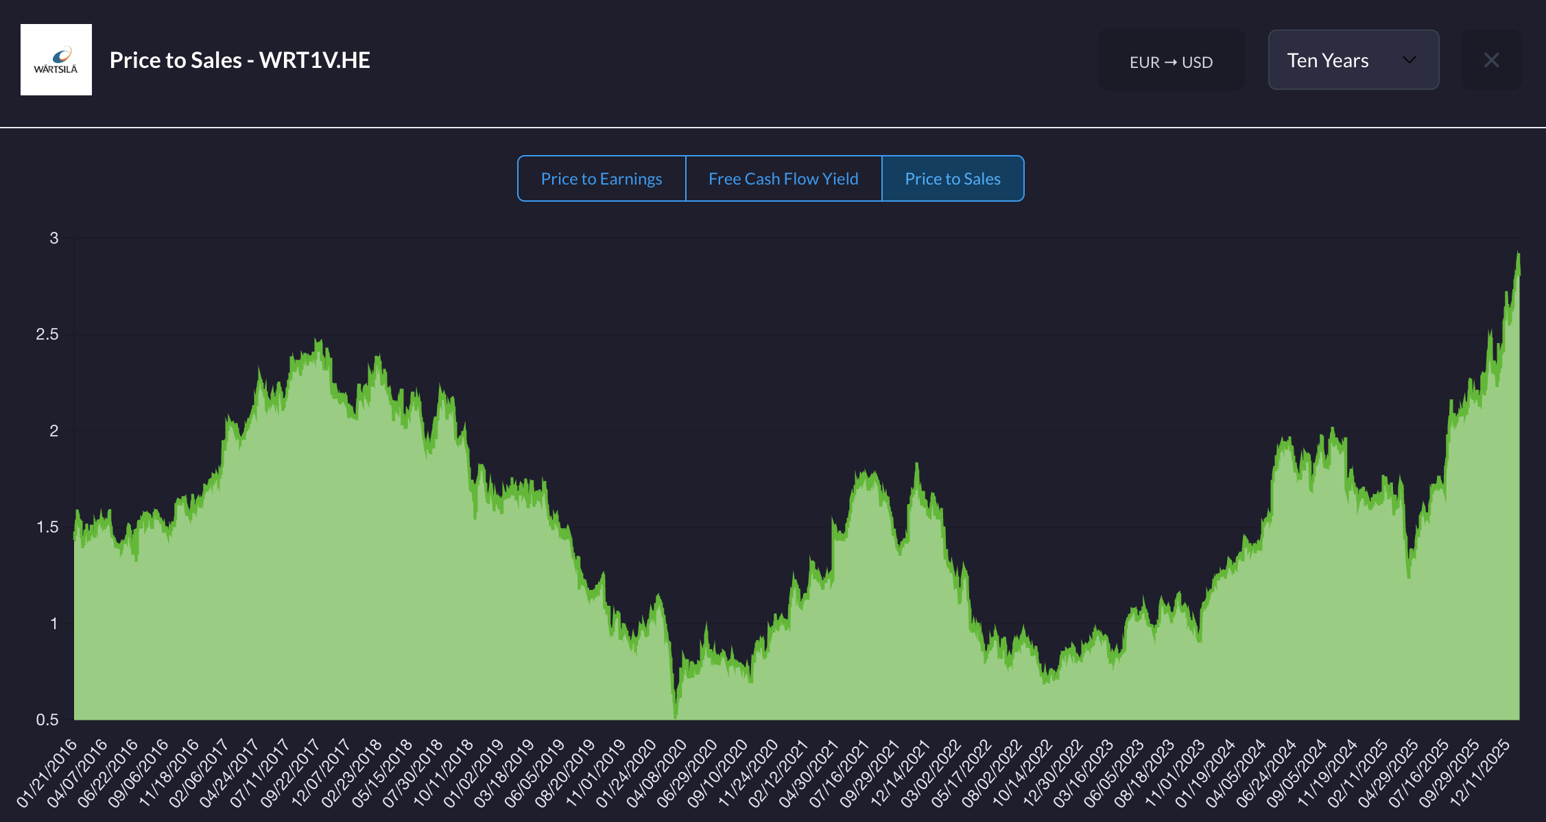Switch to the Free Cash Flow Yield tab
The image size is (1546, 822).
tap(783, 178)
